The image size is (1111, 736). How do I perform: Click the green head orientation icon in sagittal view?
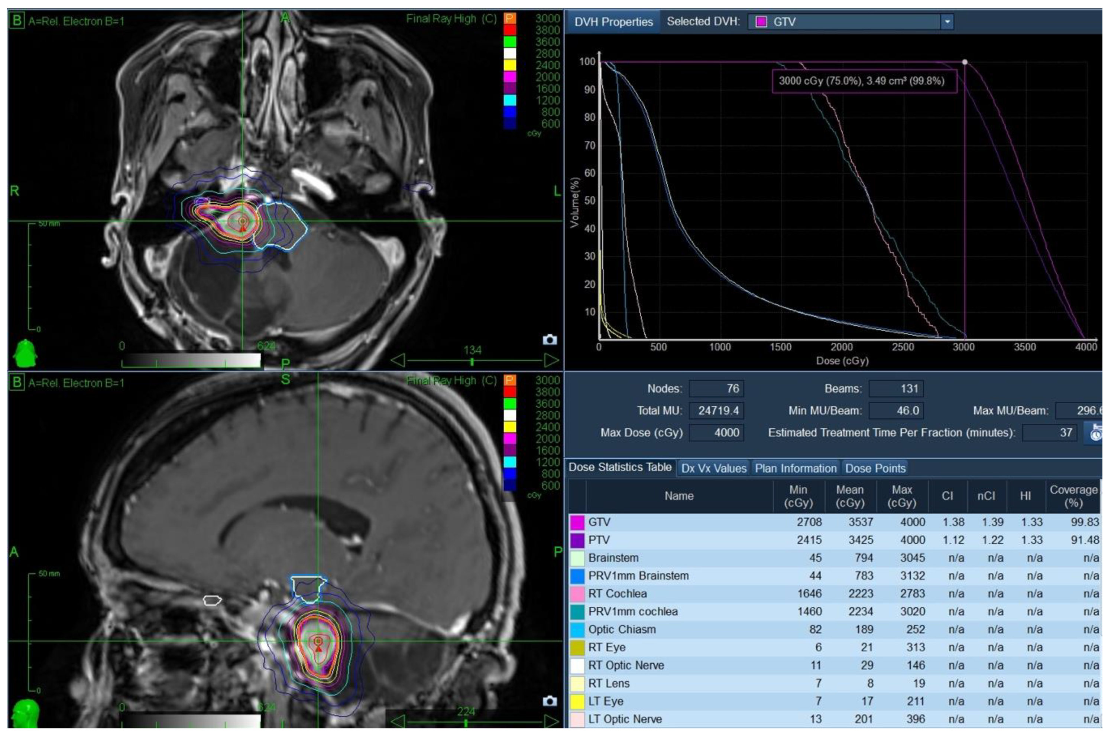(x=26, y=714)
